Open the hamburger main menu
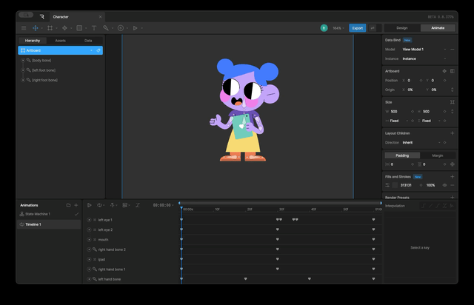 [x=23, y=28]
